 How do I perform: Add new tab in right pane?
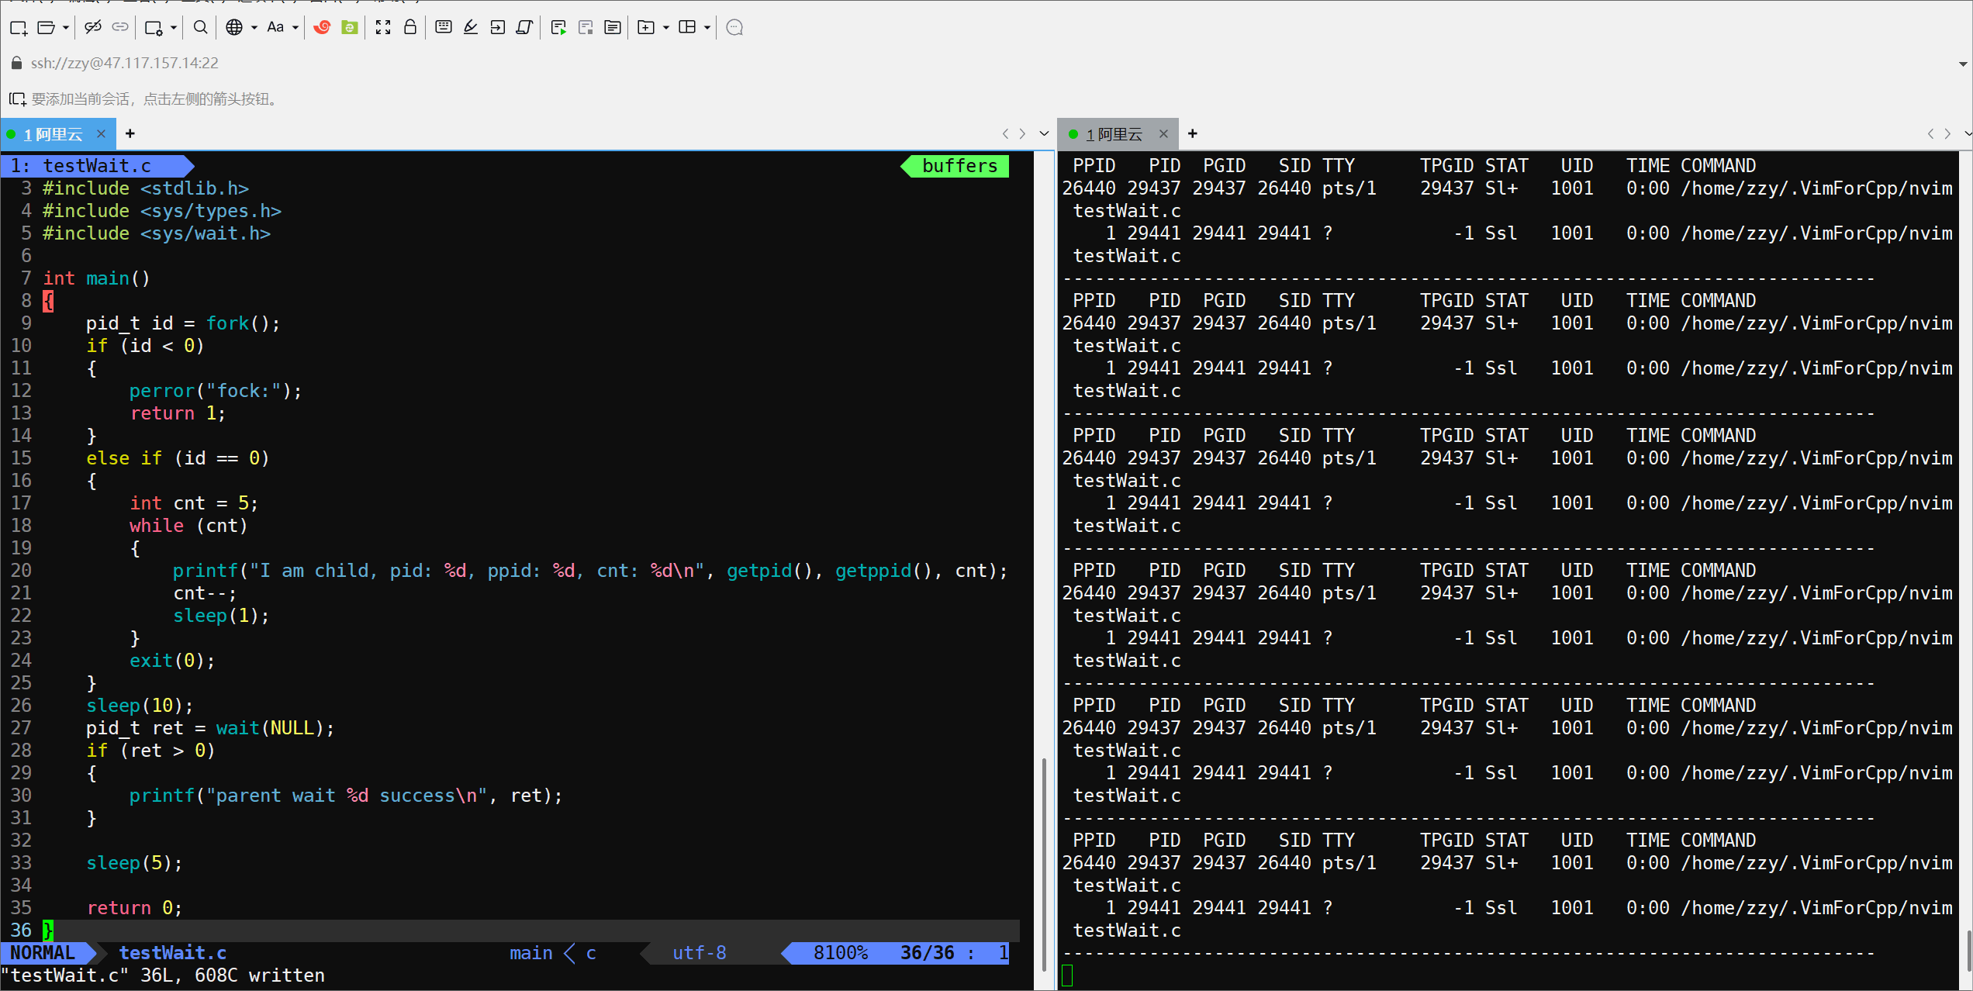click(1193, 133)
